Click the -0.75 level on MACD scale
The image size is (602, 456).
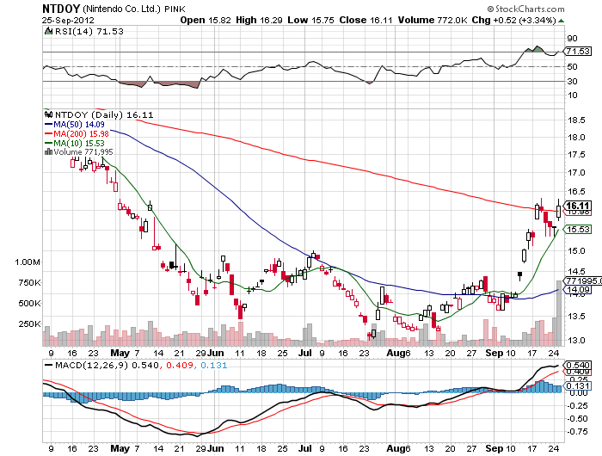[577, 431]
